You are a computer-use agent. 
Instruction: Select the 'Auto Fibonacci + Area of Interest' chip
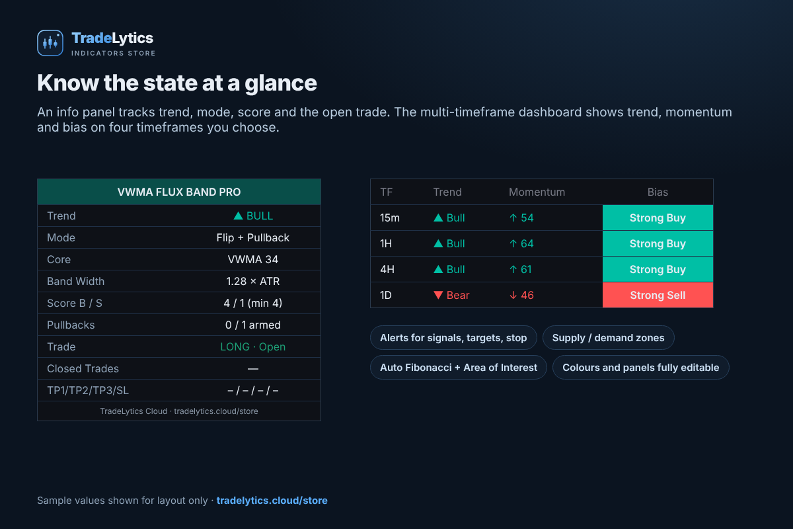click(459, 368)
